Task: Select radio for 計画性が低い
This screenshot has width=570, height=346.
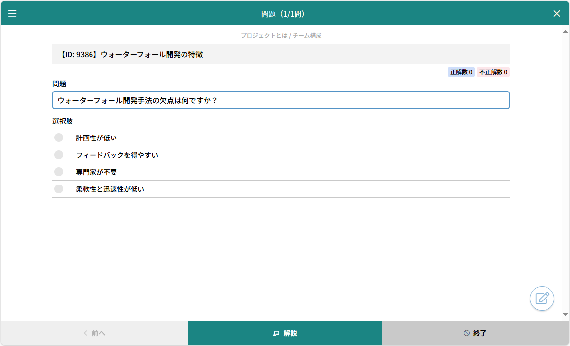Action: 59,138
